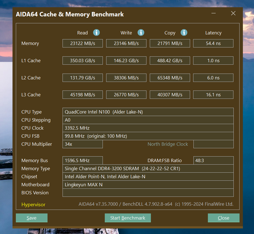The width and height of the screenshot is (254, 234).
Task: Click the L3 Cache row label
Action: pyautogui.click(x=31, y=95)
